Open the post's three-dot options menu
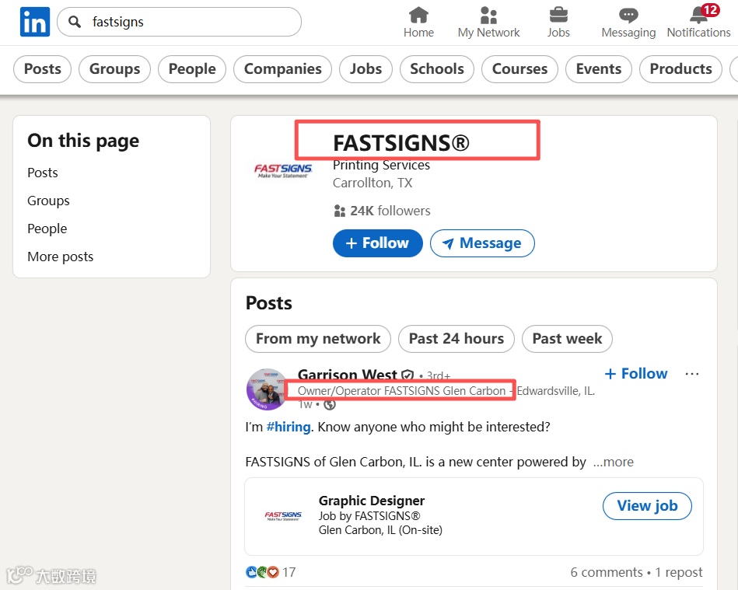Screen dimensions: 738x590 [692, 374]
